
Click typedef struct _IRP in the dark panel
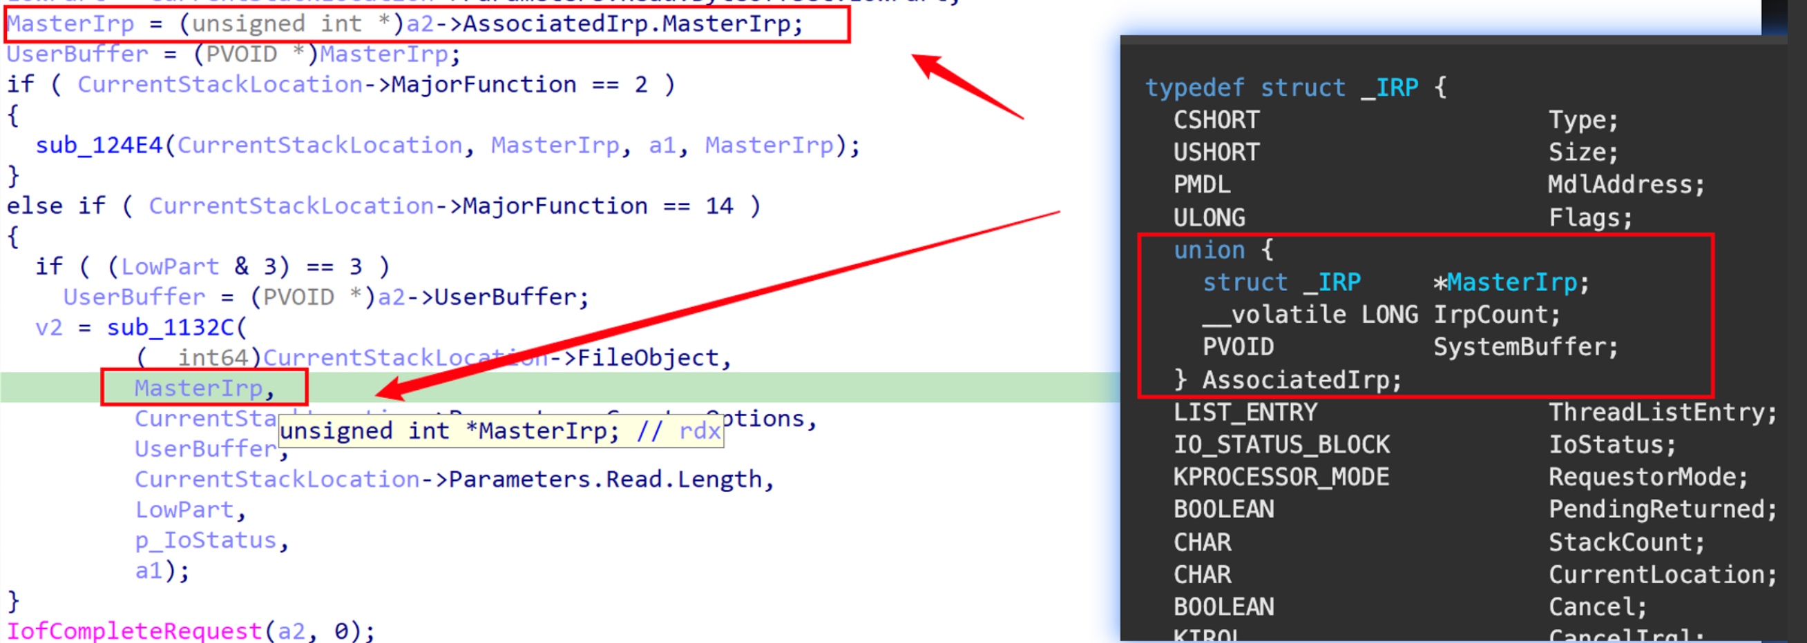[1281, 88]
